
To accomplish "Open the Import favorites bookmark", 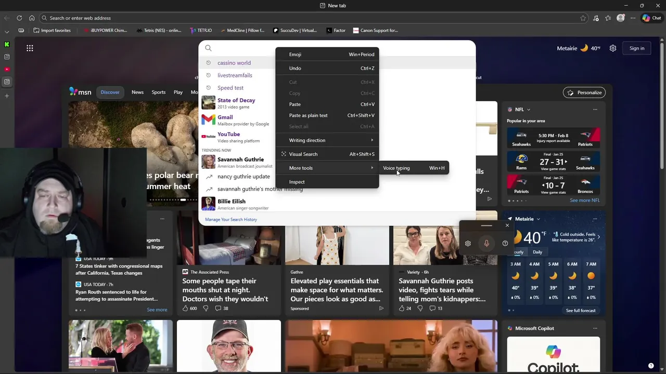I will tap(52, 30).
